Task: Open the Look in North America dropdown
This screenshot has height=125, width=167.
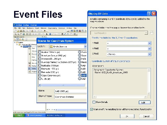Action: [x=85, y=46]
